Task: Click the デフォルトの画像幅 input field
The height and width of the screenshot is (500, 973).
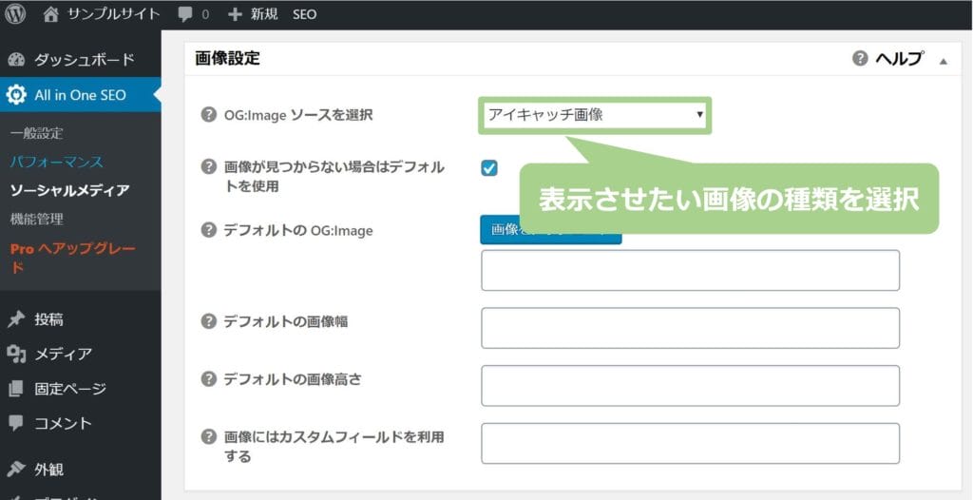Action: pos(690,328)
